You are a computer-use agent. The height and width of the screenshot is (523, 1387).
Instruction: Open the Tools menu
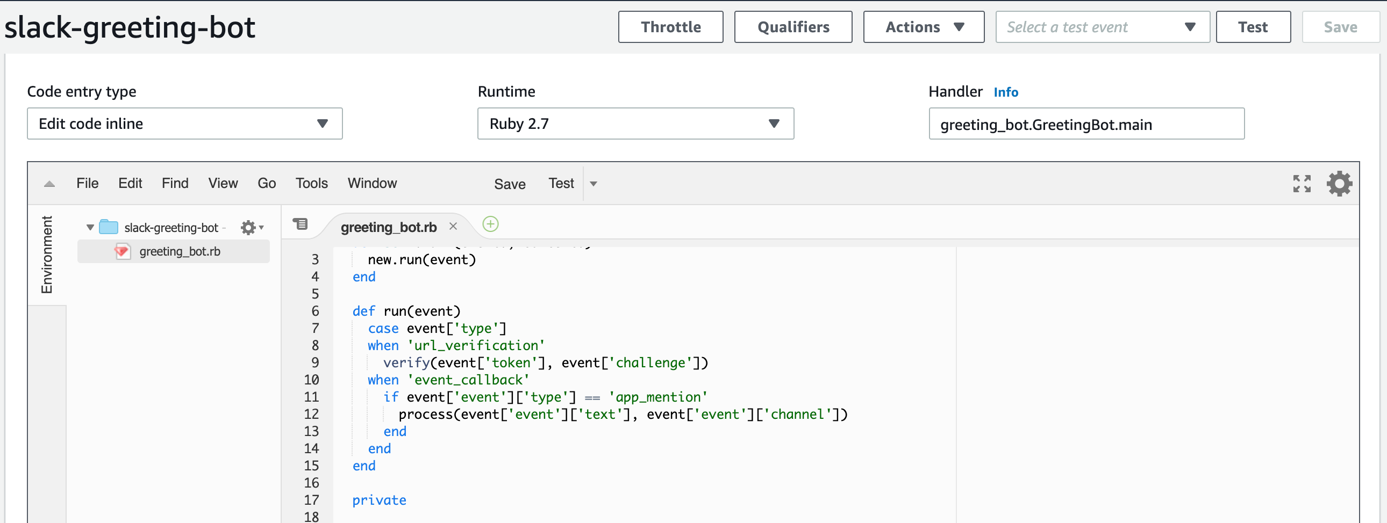311,184
